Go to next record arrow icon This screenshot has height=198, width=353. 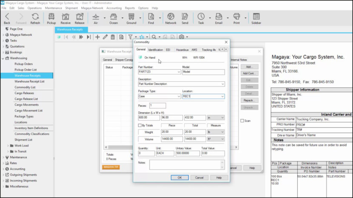81,37
